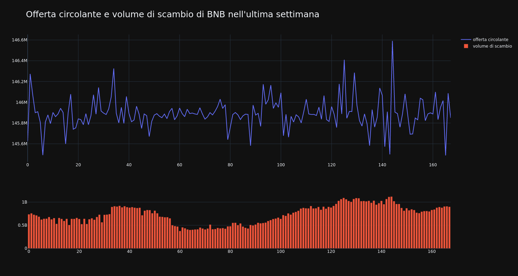This screenshot has height=276, width=518.
Task: Click bar chart x-axis tick label 60
Action: (x=180, y=252)
